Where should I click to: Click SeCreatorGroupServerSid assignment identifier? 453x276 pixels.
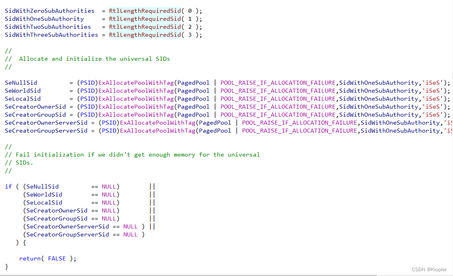(x=46, y=131)
